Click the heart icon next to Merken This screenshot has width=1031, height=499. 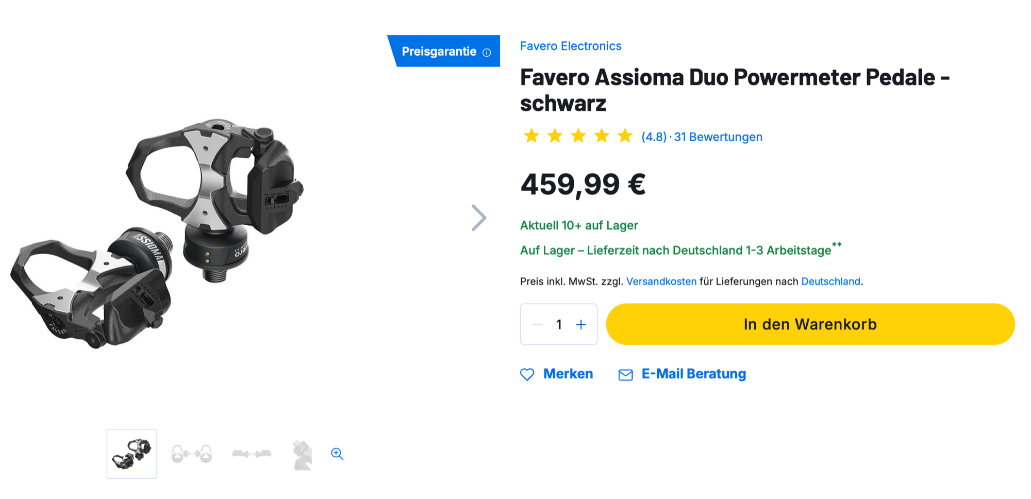pyautogui.click(x=527, y=374)
